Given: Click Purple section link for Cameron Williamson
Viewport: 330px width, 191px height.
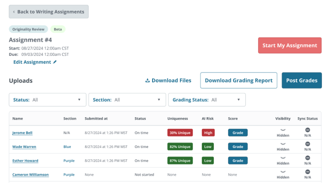Looking at the screenshot, I should [69, 175].
